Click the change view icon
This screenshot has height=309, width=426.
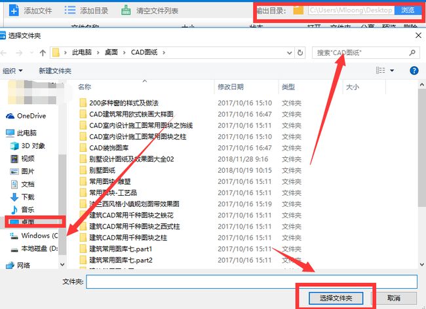coord(380,71)
